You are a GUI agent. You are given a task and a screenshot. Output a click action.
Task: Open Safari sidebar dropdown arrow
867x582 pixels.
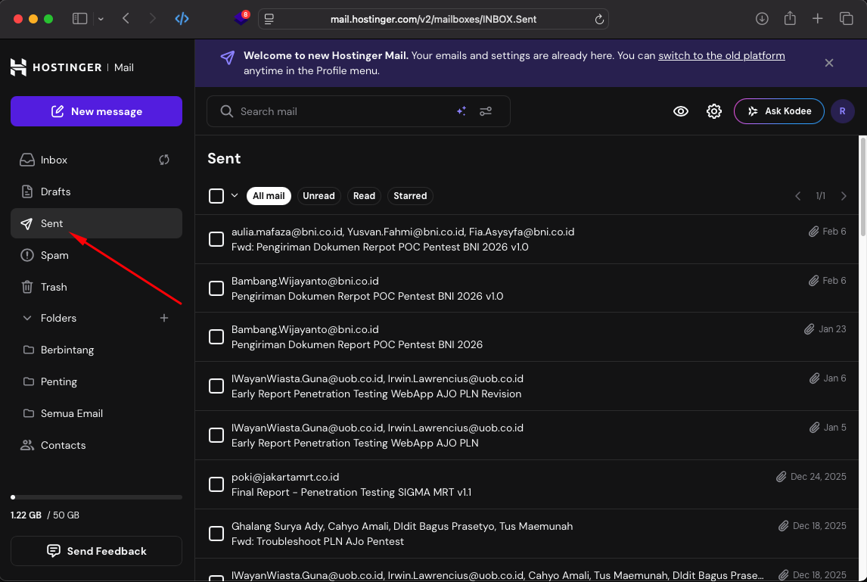[101, 19]
